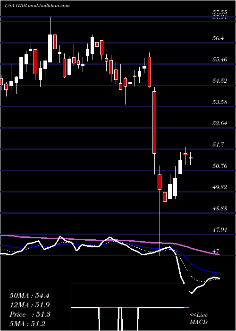The width and height of the screenshot is (236, 331).
Task: Click the 'Price : 51.3' reading
Action: coord(30,314)
